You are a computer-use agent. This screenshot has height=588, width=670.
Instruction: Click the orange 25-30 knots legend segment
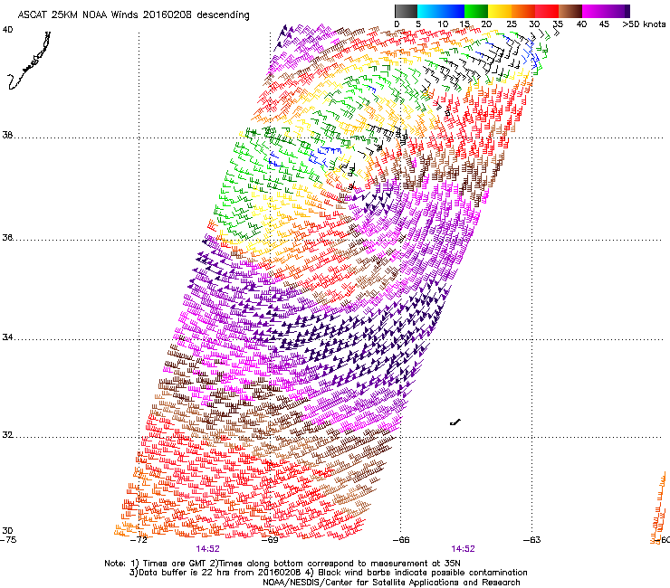point(523,11)
